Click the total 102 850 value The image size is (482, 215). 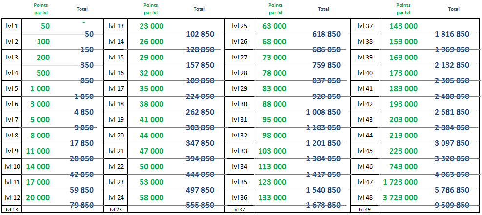coord(200,34)
